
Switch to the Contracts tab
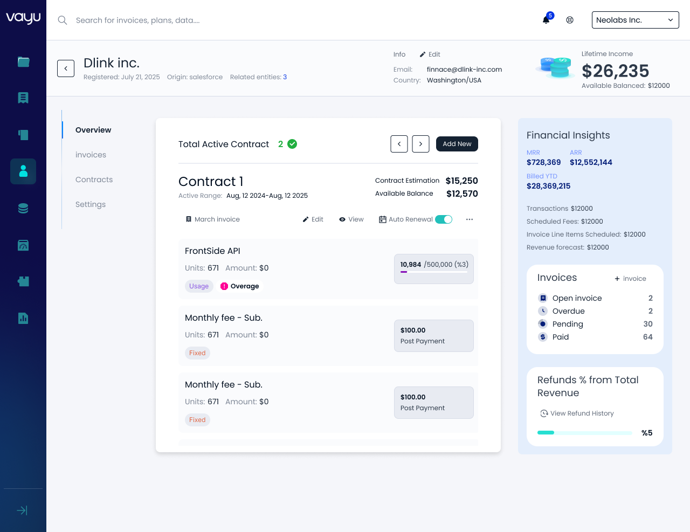(x=94, y=179)
